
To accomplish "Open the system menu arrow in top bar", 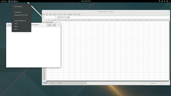I will coord(169,1).
